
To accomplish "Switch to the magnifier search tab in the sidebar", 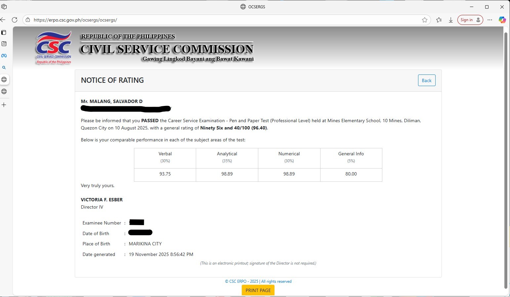I will [x=4, y=68].
